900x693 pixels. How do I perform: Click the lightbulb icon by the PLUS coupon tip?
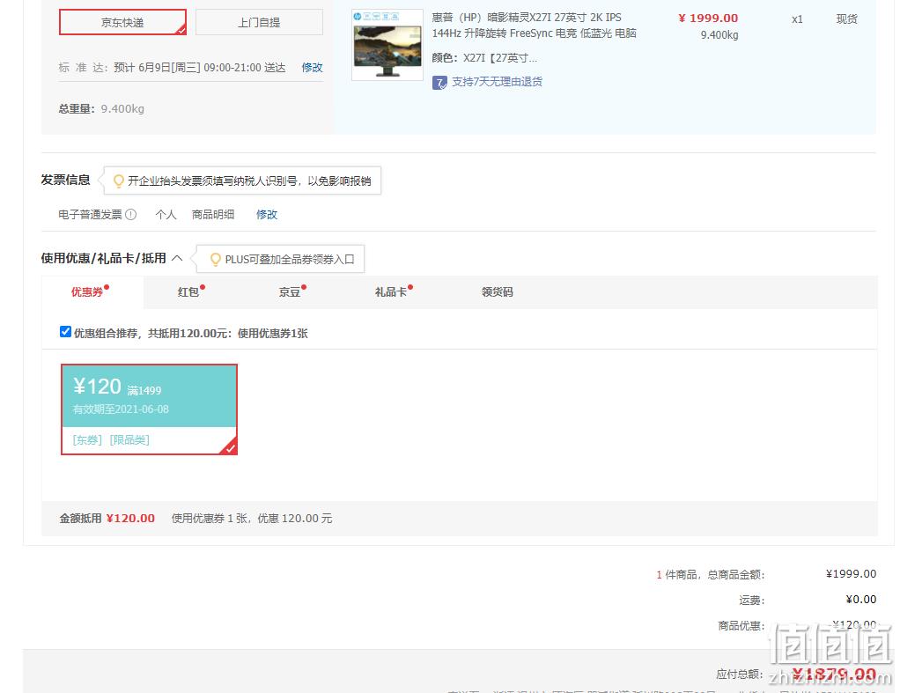(x=215, y=260)
